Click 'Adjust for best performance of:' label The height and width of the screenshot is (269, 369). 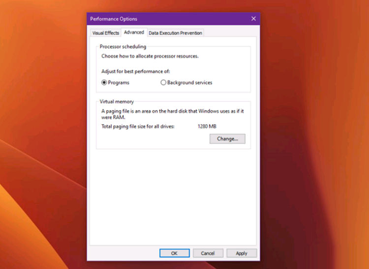(x=136, y=71)
